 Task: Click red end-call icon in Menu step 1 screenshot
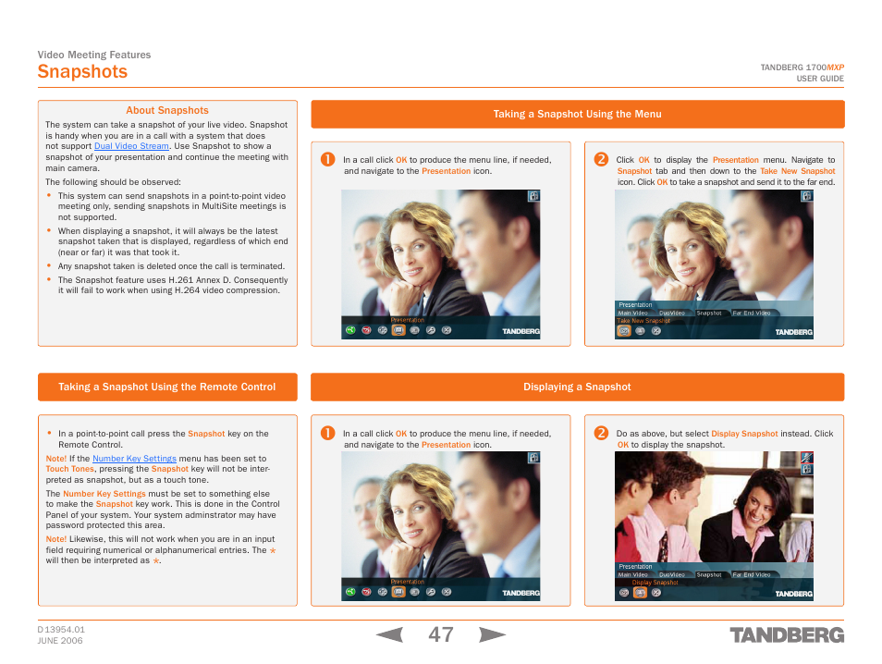pos(366,330)
